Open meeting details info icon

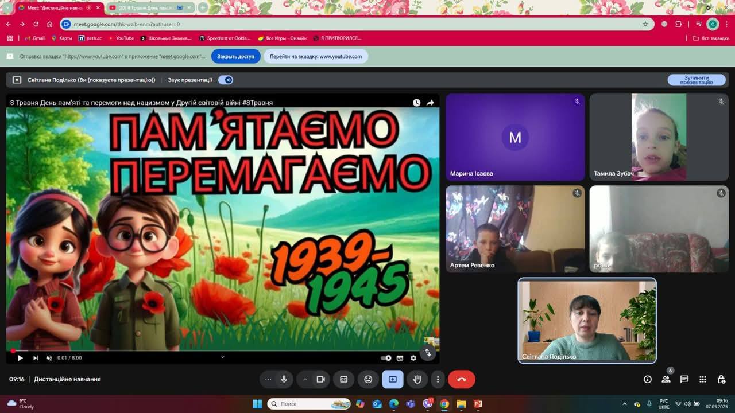coord(647,379)
